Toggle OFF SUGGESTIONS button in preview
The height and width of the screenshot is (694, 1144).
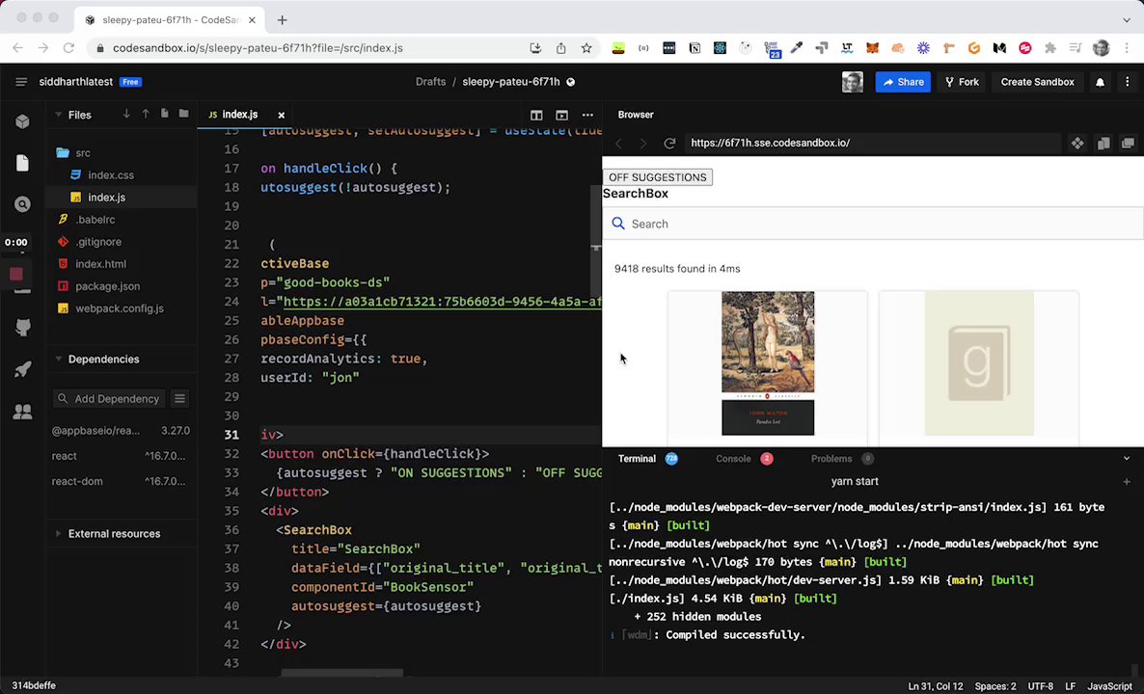[657, 177]
